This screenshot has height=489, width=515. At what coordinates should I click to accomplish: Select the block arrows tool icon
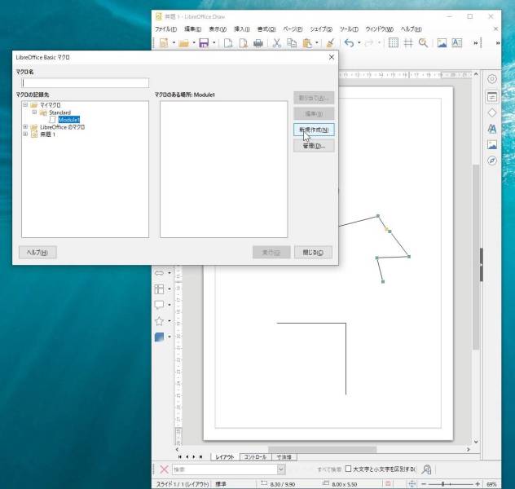click(159, 273)
